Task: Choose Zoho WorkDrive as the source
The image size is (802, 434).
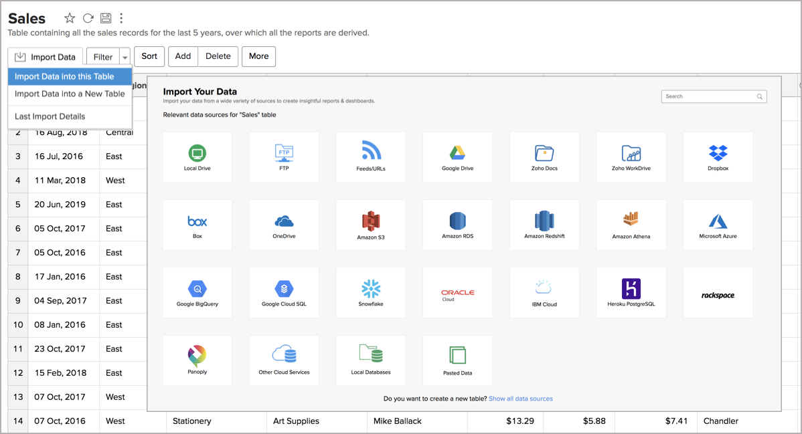Action: [631, 156]
